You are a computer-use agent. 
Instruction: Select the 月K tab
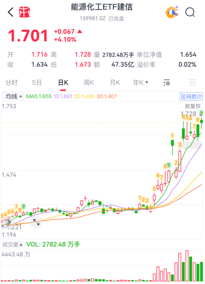(115, 83)
